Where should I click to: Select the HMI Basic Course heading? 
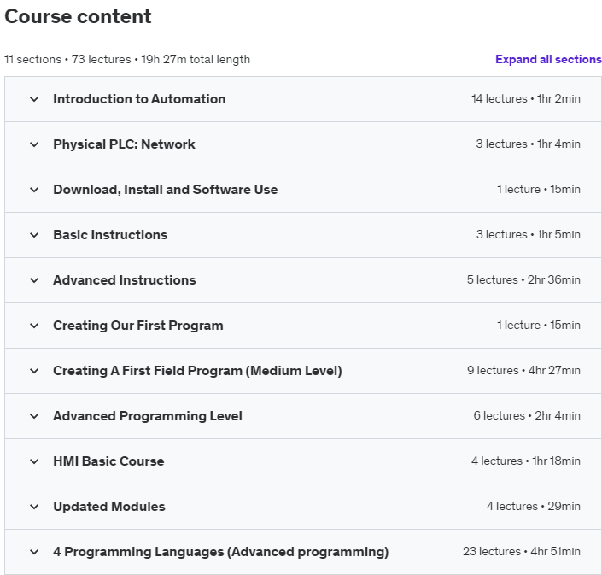[108, 461]
